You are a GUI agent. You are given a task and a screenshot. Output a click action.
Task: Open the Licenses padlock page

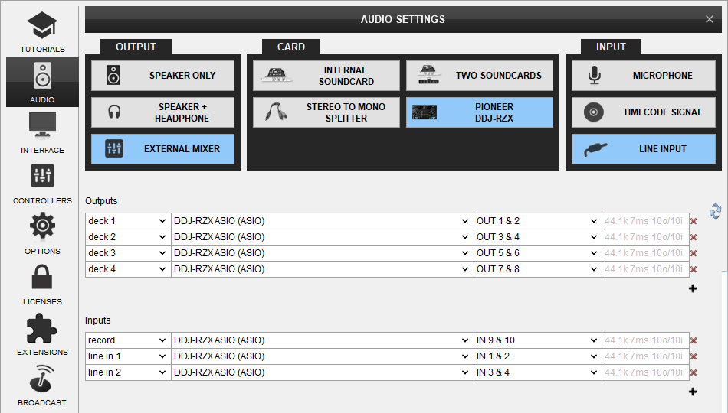click(x=42, y=285)
